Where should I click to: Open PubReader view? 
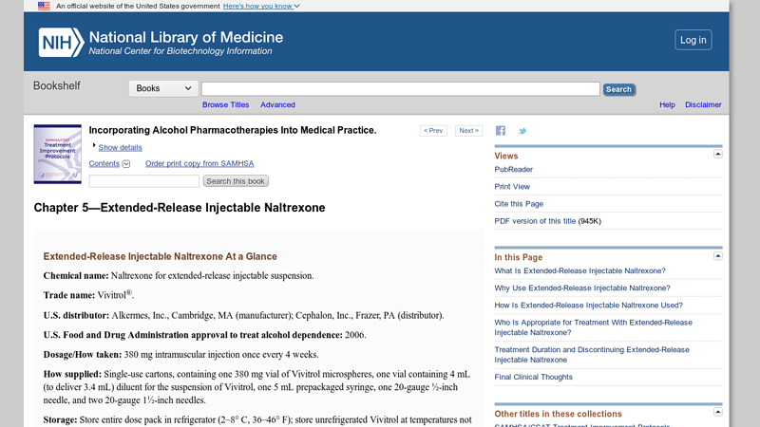(513, 170)
